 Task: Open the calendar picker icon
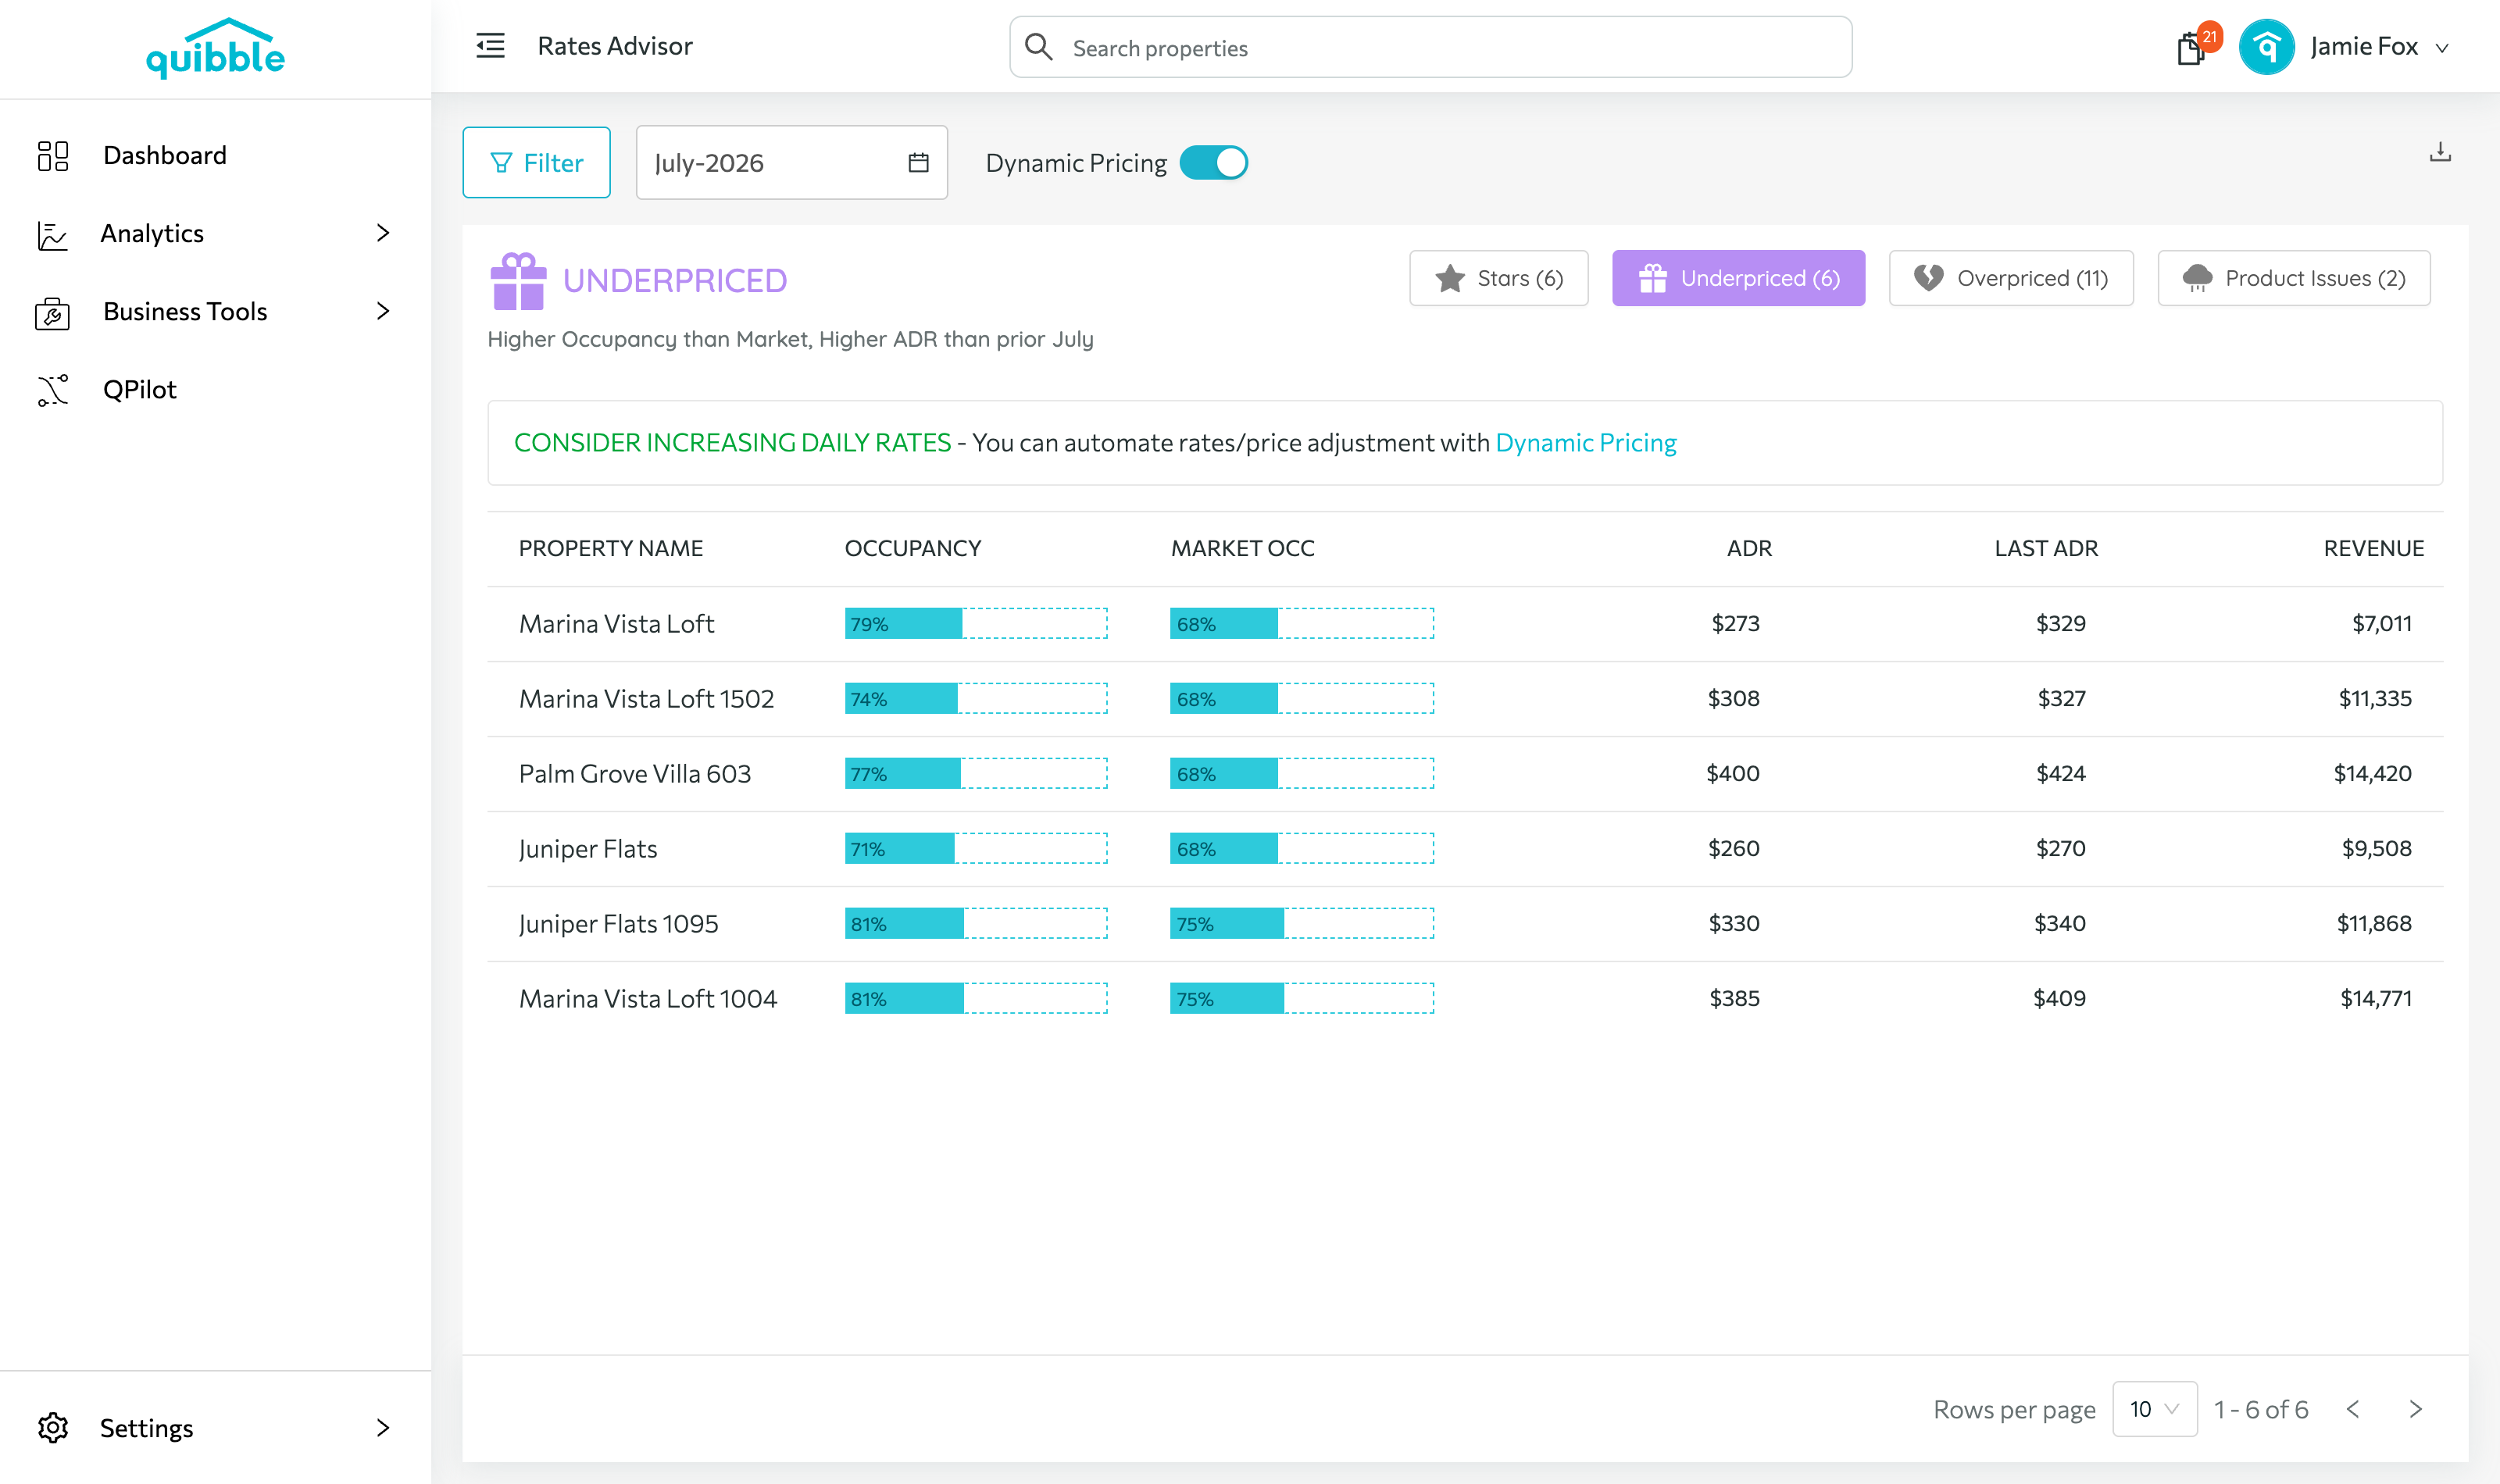918,162
